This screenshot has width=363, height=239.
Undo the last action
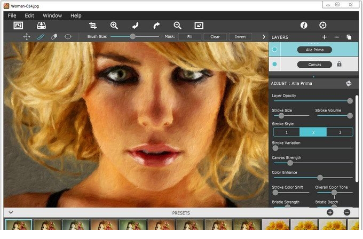(x=135, y=25)
